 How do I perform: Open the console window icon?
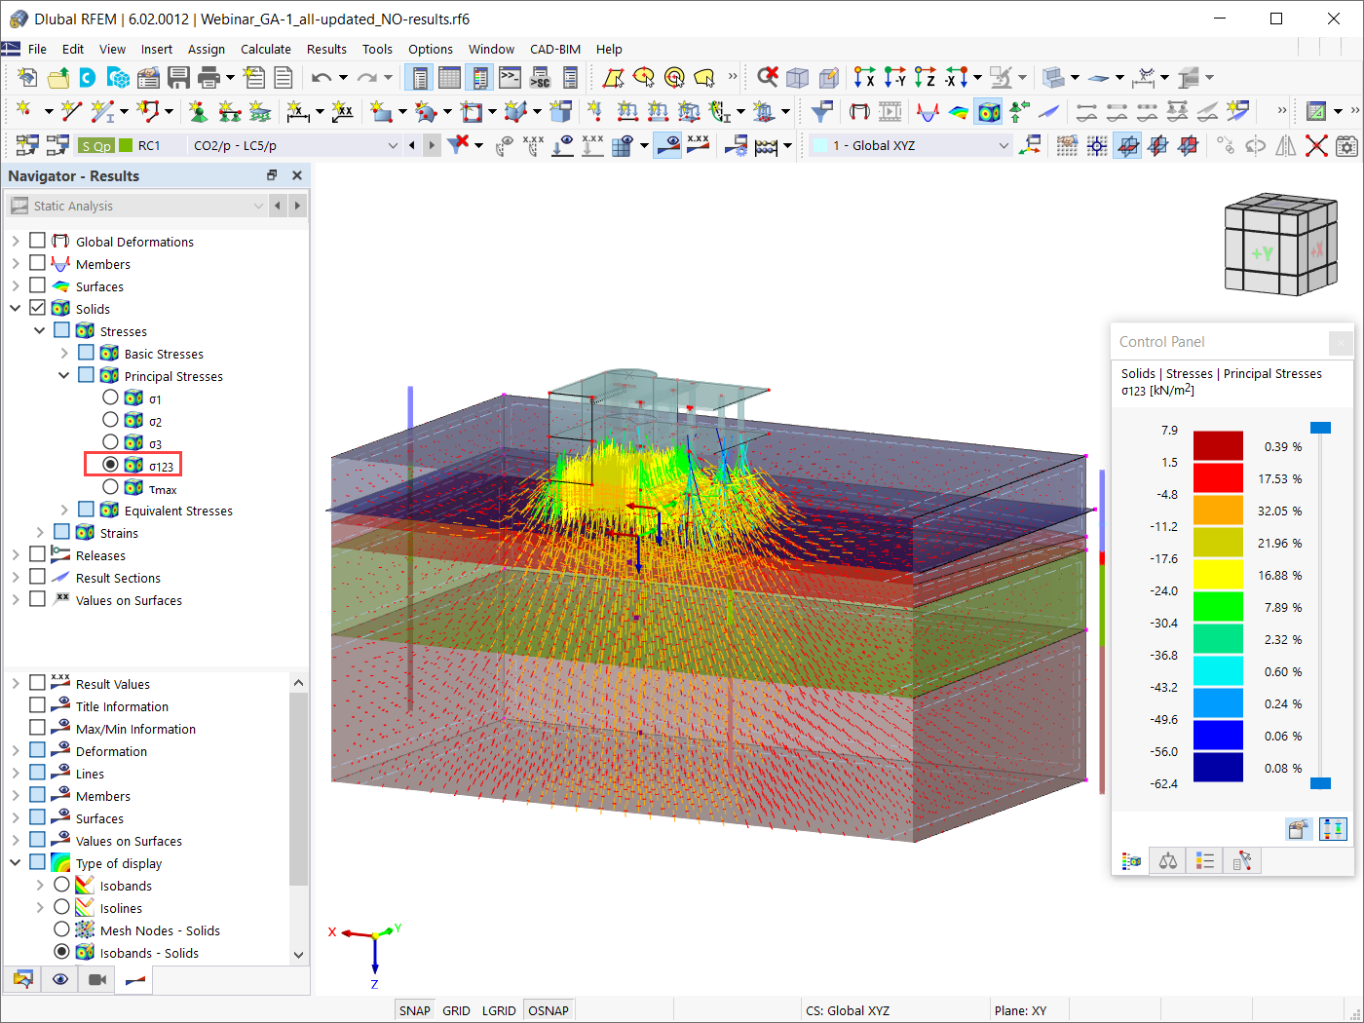(510, 78)
